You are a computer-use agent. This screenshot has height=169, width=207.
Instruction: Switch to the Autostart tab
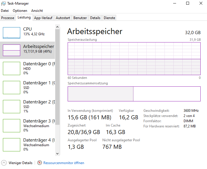[x=63, y=18]
